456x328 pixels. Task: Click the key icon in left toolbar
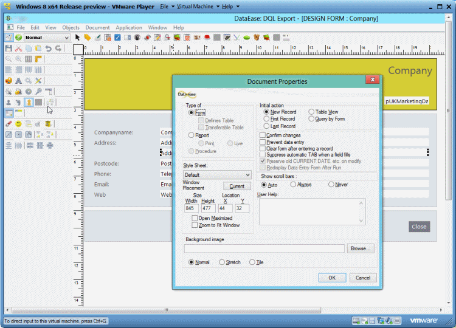38,92
